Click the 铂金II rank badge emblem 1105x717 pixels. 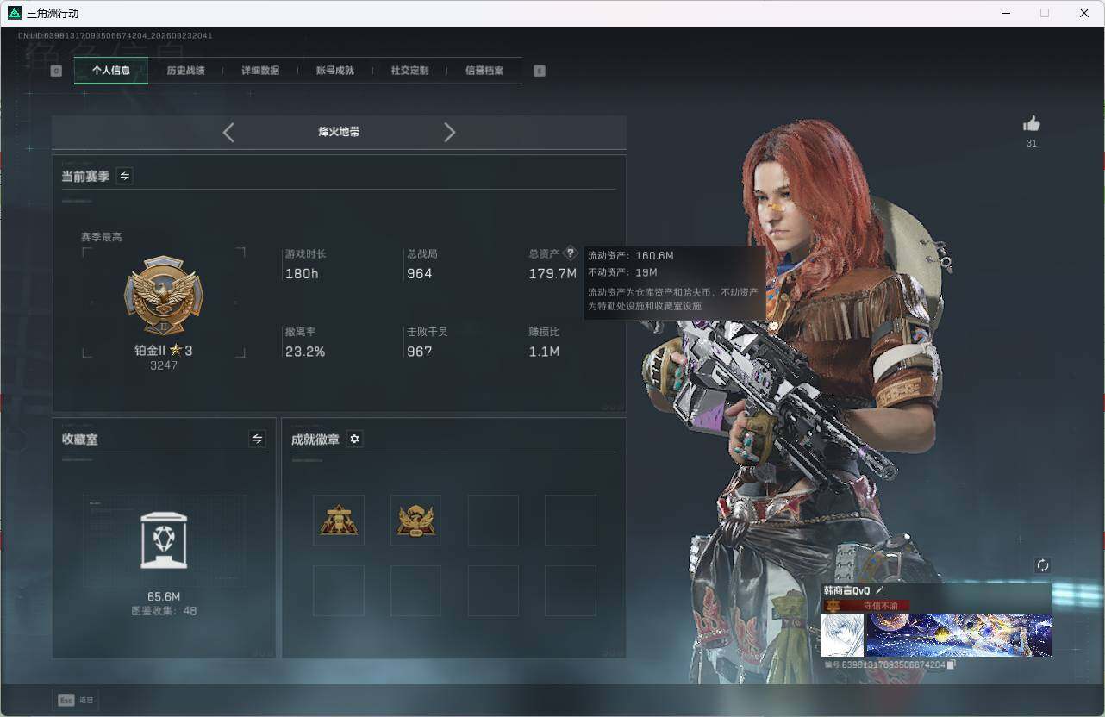point(164,296)
